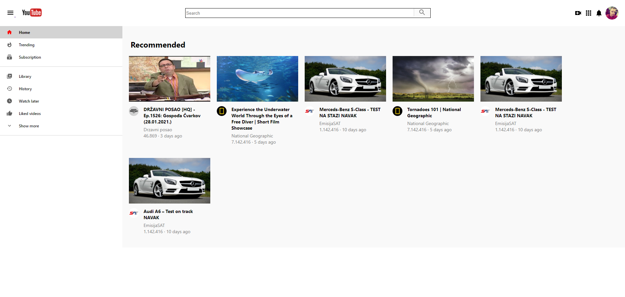Open the Library sidebar entry
Screen dimensions: 625x297
(25, 76)
